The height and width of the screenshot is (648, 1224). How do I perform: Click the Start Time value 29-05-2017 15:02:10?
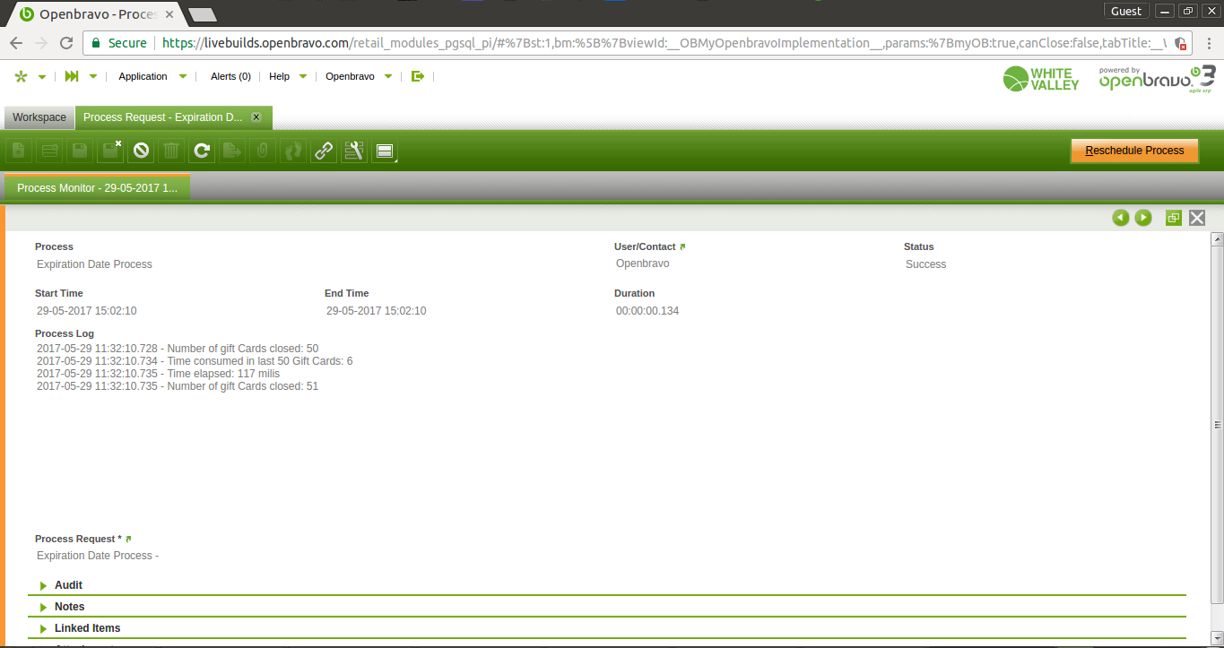pyautogui.click(x=86, y=311)
